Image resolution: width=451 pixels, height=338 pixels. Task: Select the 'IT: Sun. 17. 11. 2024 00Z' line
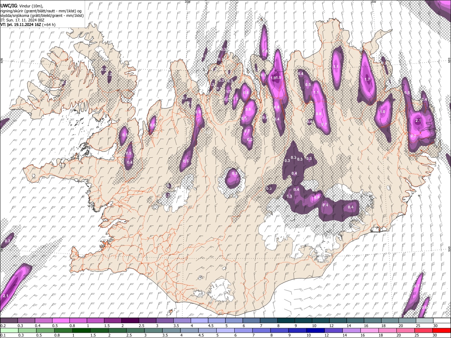click(22, 20)
